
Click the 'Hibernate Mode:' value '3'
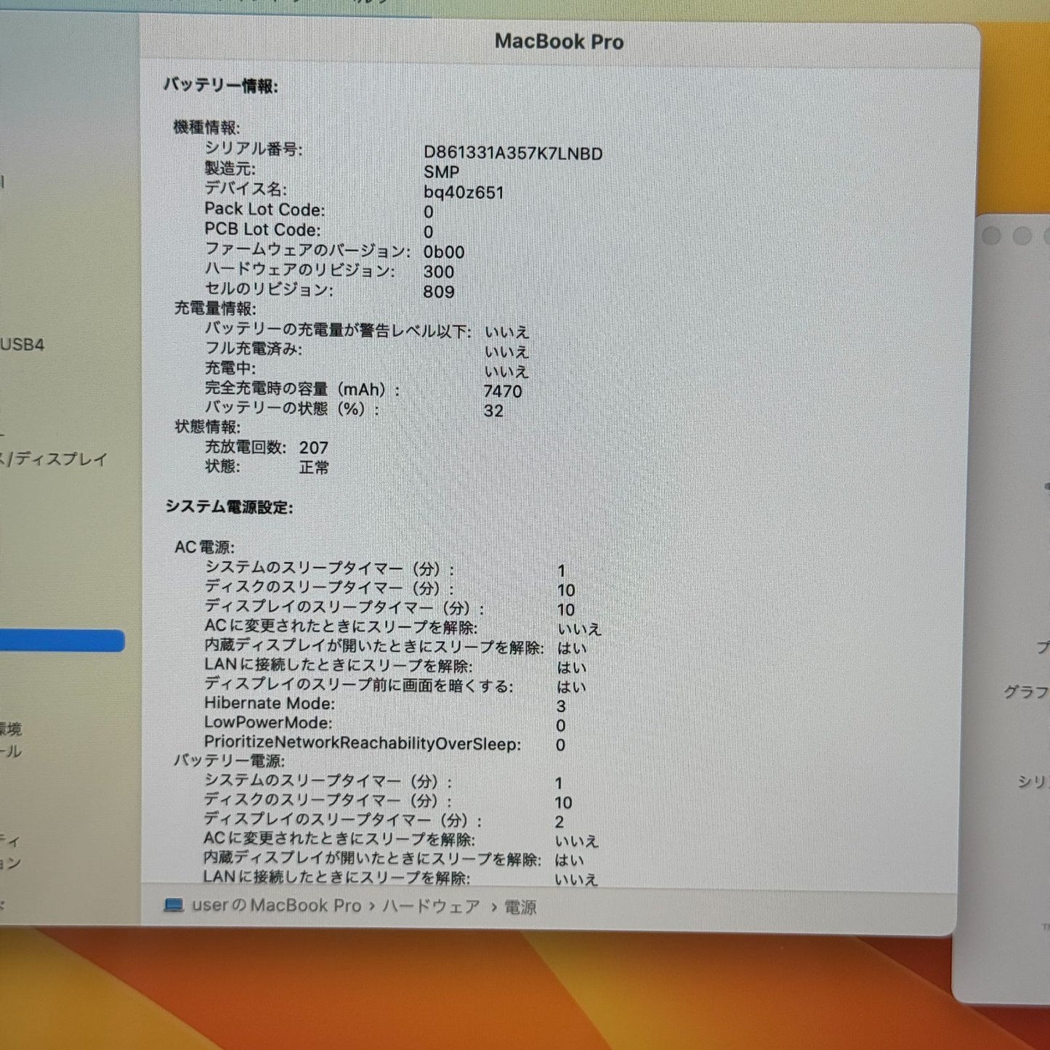click(561, 706)
